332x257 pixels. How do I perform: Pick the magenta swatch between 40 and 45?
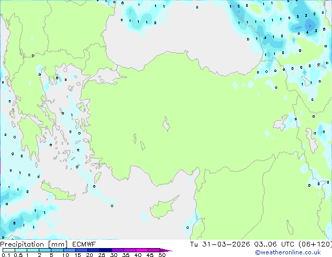(x=142, y=250)
